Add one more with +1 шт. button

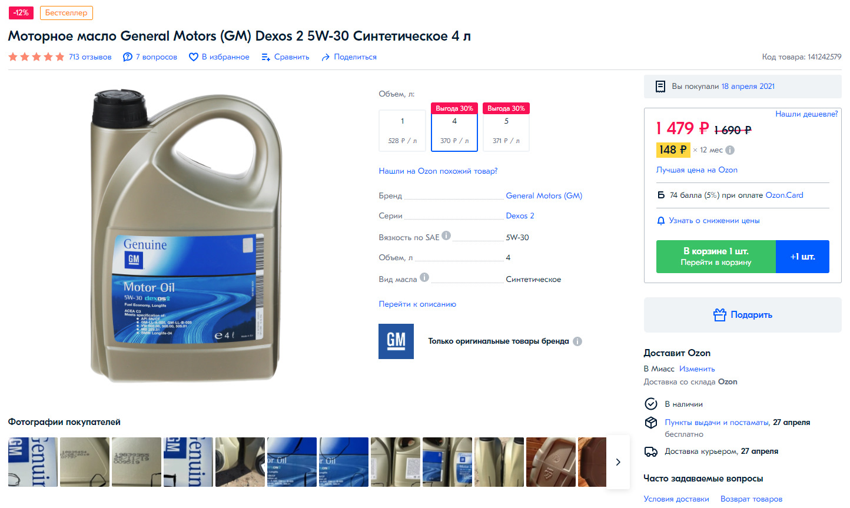(802, 257)
